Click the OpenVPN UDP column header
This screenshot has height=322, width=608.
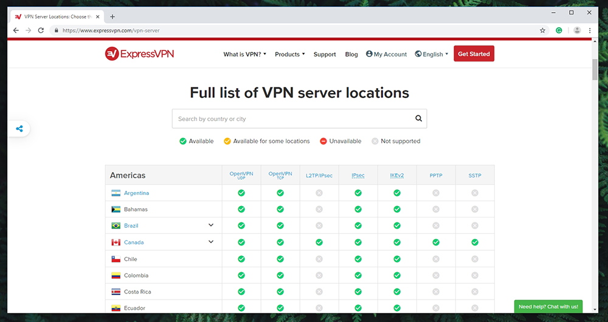pos(241,175)
